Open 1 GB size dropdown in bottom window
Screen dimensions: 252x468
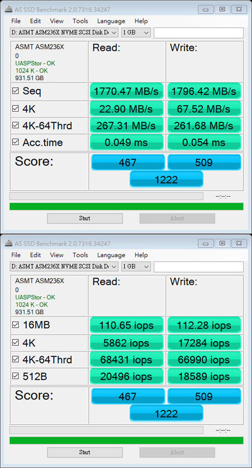click(136, 267)
